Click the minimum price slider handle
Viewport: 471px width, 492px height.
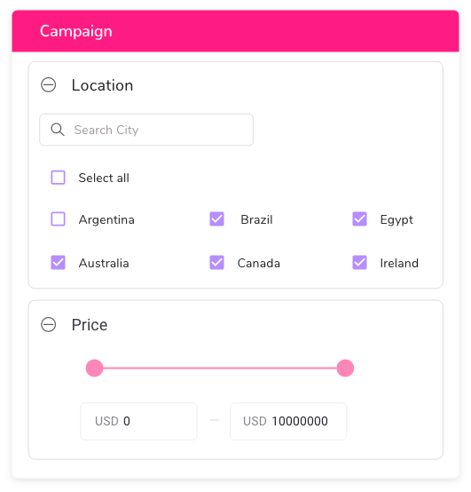(94, 368)
